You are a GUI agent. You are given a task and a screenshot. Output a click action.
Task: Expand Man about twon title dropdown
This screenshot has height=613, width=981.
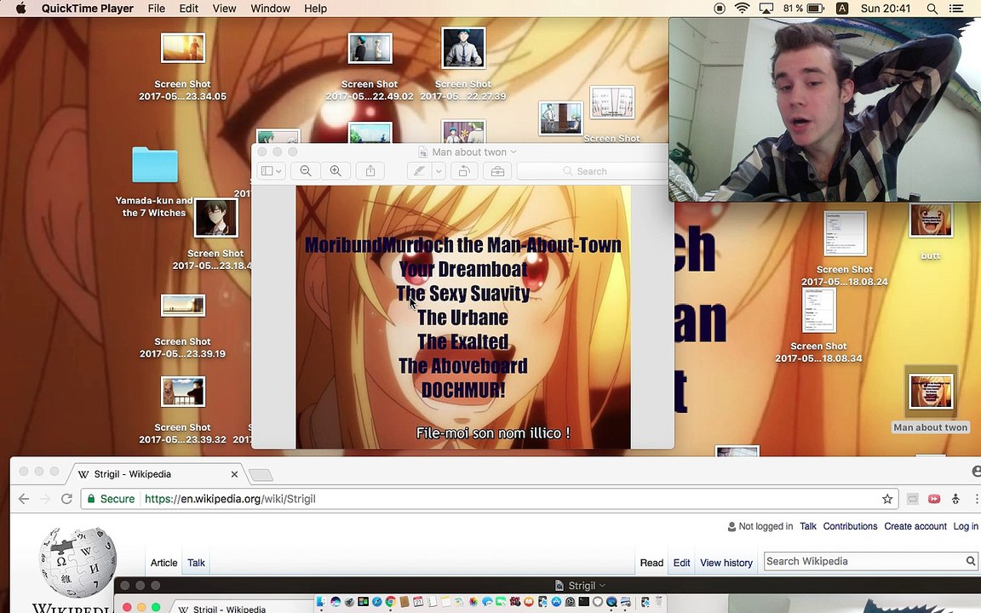[513, 152]
